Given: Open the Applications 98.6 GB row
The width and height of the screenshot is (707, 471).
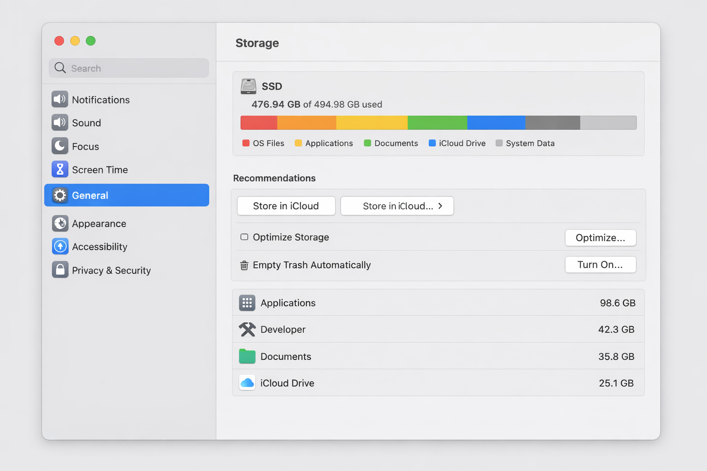Looking at the screenshot, I should click(x=438, y=303).
